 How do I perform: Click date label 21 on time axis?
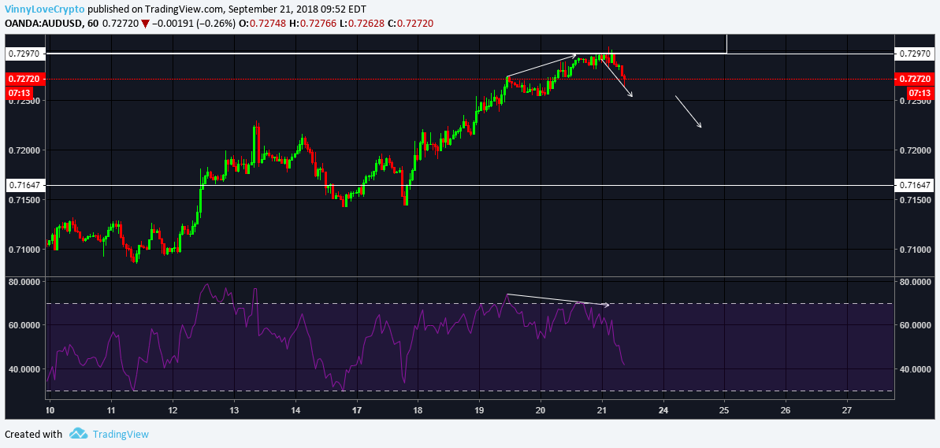pyautogui.click(x=602, y=411)
